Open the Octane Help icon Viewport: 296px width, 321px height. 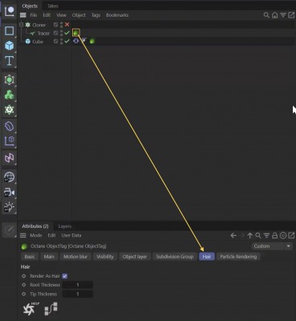click(30, 309)
